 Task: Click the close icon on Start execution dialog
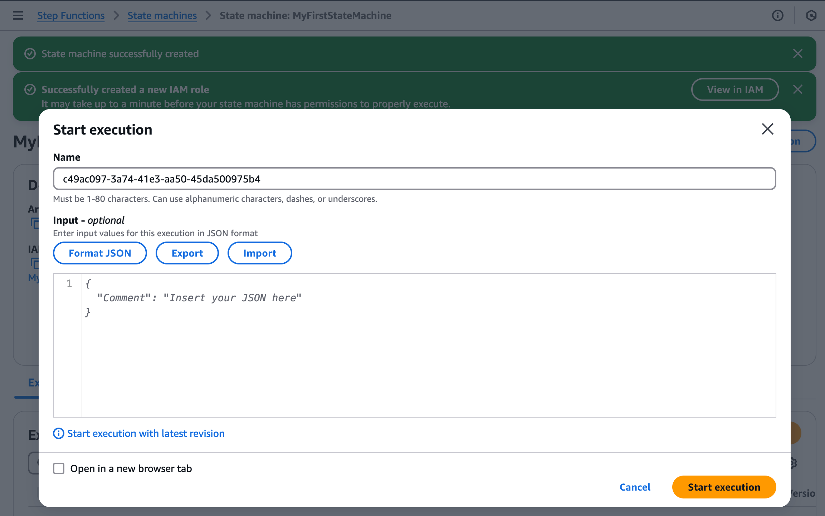[x=767, y=129]
